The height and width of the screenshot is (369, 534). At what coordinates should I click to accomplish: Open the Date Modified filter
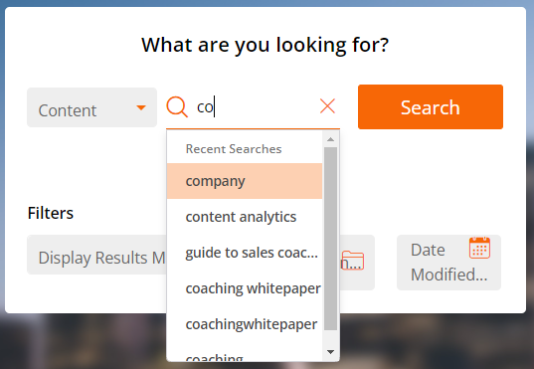[448, 263]
